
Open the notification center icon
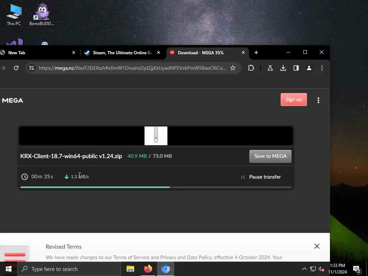point(357,269)
